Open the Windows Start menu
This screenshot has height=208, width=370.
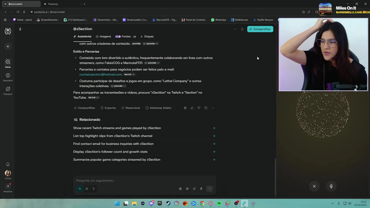pyautogui.click(x=117, y=204)
